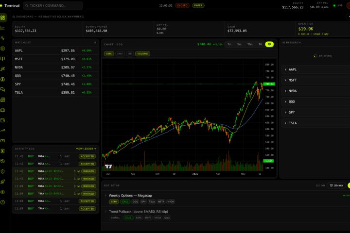Open the ledger sheet icon in sidebar
The width and height of the screenshot is (350, 233).
(x=3, y=151)
